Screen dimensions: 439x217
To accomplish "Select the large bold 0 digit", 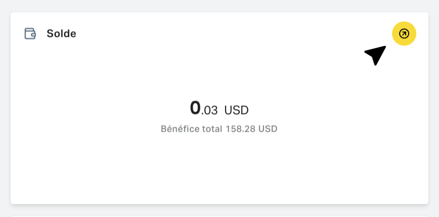I will [195, 108].
